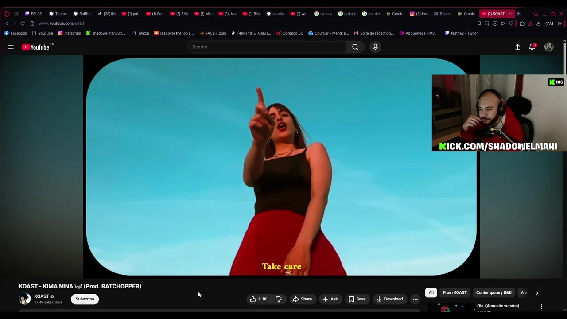The image size is (567, 319).
Task: Show more filter chips with right arrow
Action: pos(537,293)
